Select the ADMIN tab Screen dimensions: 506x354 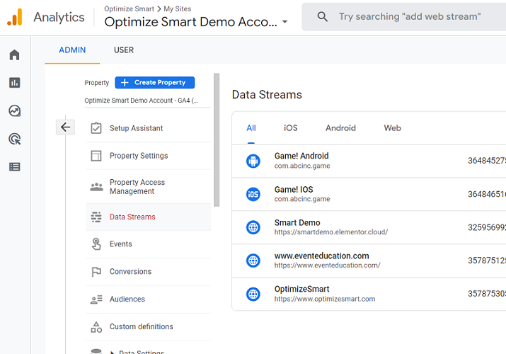click(72, 50)
